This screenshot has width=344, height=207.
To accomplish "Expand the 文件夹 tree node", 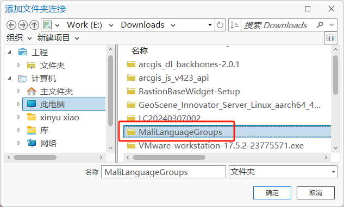I will pos(18,65).
